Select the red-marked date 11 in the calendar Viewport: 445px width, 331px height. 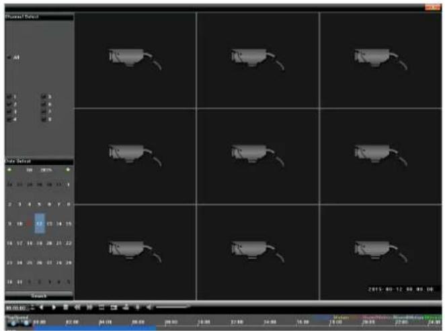coord(29,224)
